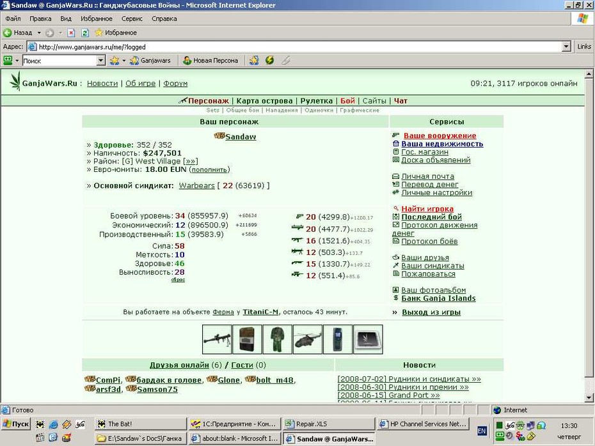Viewport: 595px width, 446px height.
Task: Open the Warbears syndicate link
Action: click(x=196, y=186)
